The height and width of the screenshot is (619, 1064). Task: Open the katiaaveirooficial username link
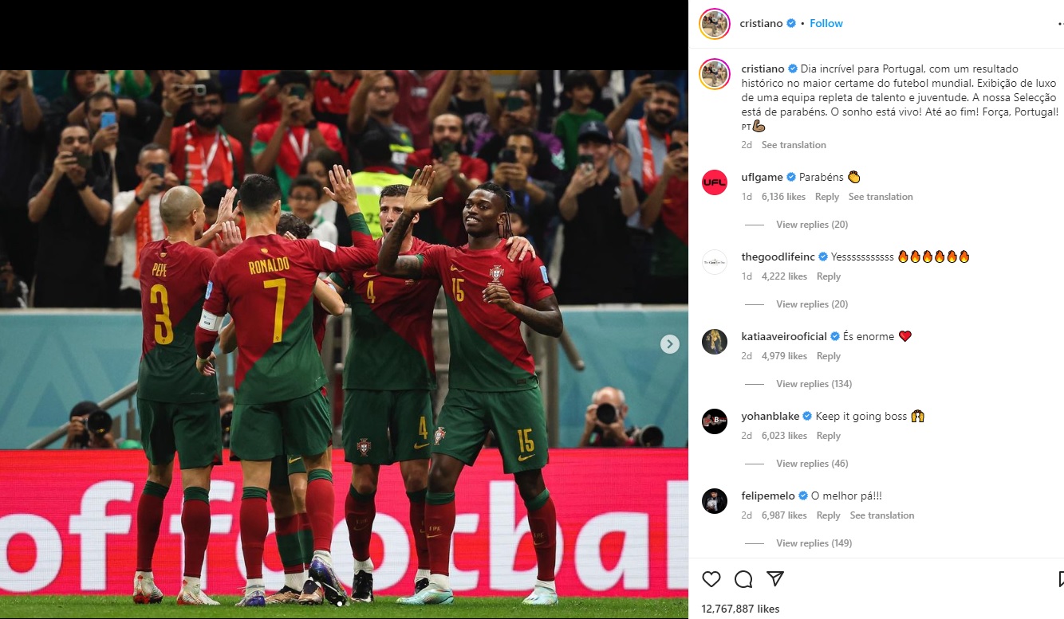click(x=784, y=336)
